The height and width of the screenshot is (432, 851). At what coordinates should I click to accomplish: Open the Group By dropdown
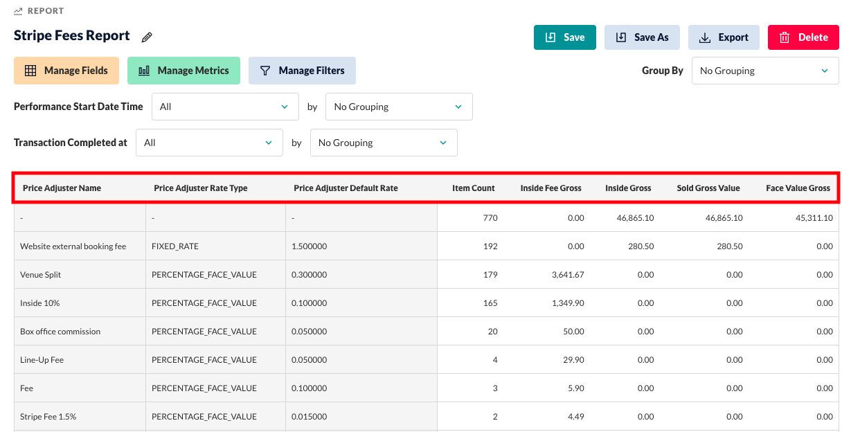pyautogui.click(x=765, y=71)
